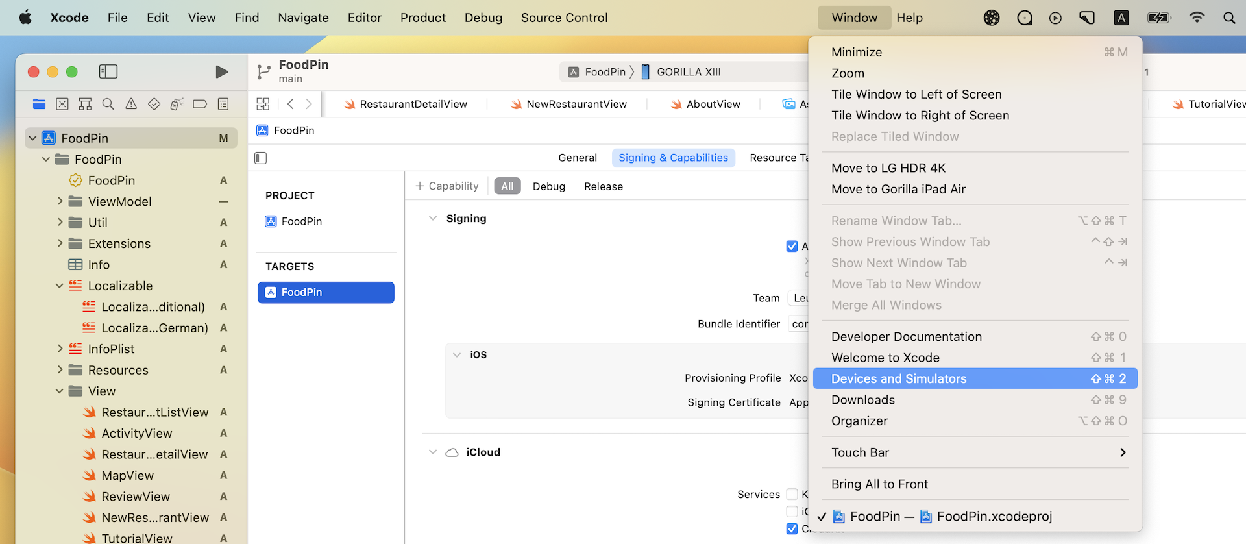Click the add Capability button
Viewport: 1246px width, 544px height.
pyautogui.click(x=447, y=186)
